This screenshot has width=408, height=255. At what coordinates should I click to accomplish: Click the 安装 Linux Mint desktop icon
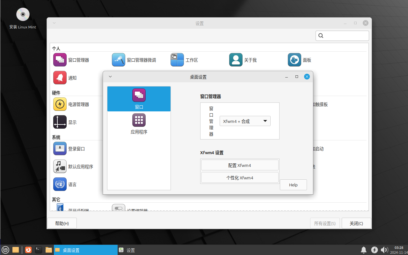click(x=23, y=19)
